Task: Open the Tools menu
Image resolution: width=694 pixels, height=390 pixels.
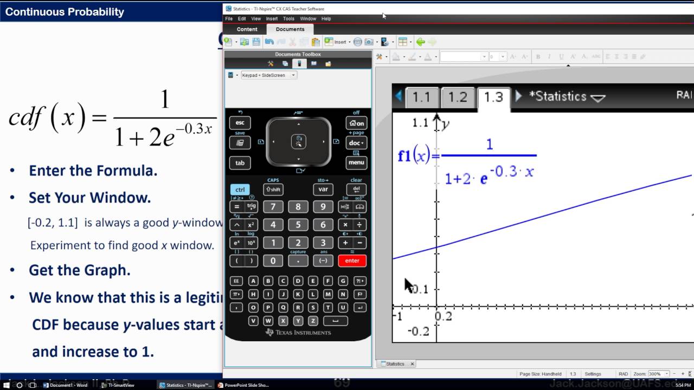Action: click(288, 18)
